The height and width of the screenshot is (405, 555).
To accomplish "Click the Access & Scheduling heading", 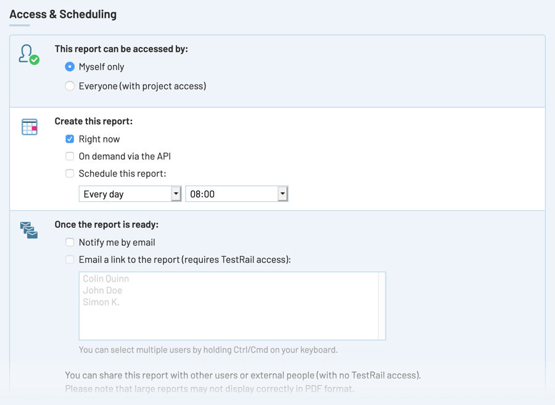I will (x=63, y=14).
